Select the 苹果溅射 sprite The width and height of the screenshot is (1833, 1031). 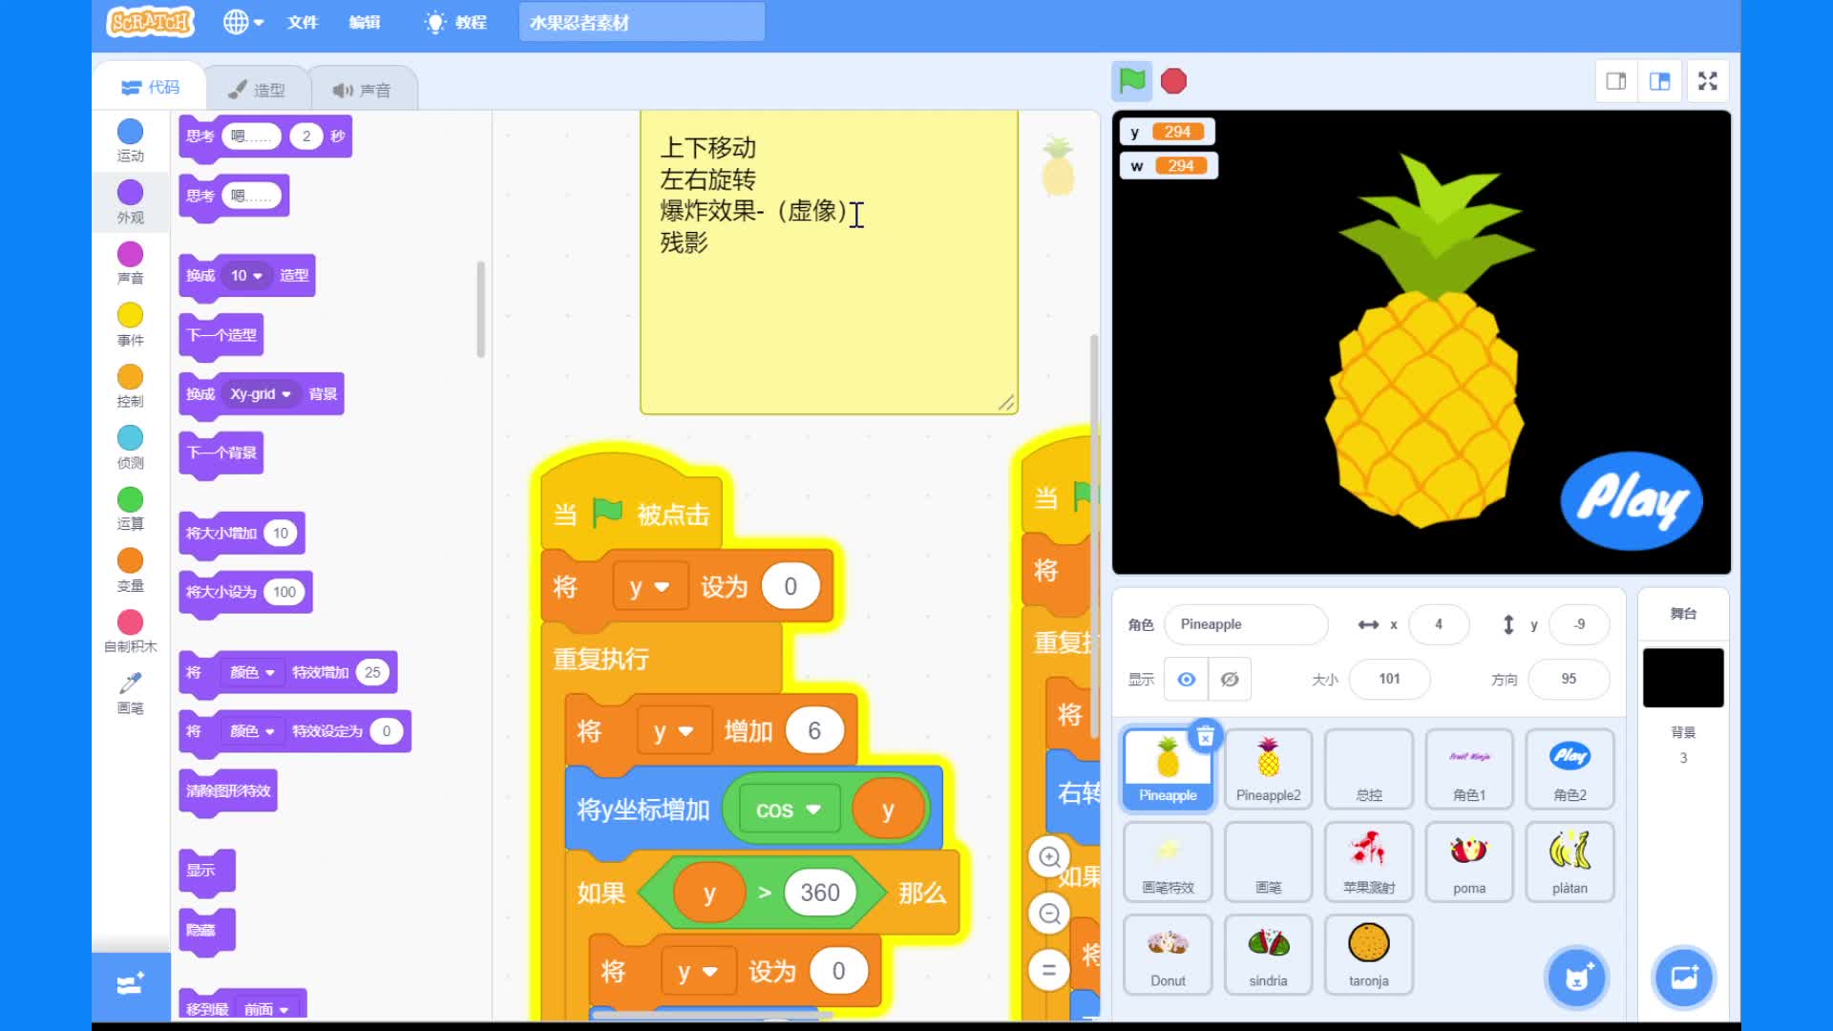pos(1369,862)
